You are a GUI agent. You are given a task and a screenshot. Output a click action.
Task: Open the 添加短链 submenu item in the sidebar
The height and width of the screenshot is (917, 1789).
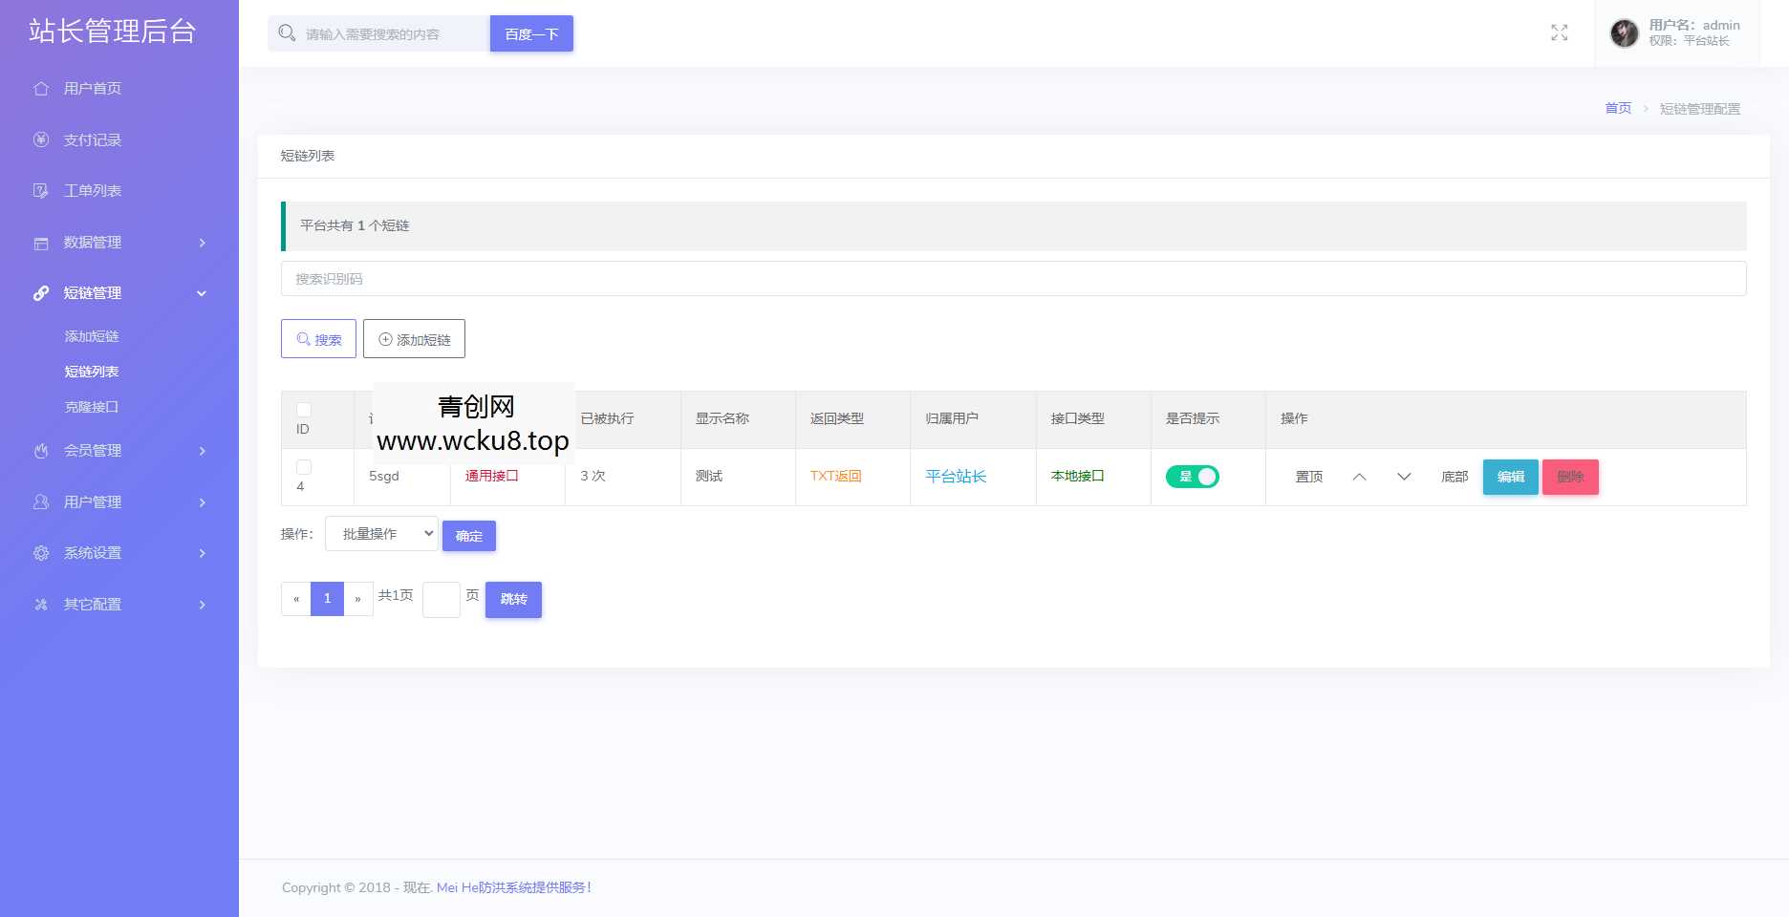[x=92, y=336]
